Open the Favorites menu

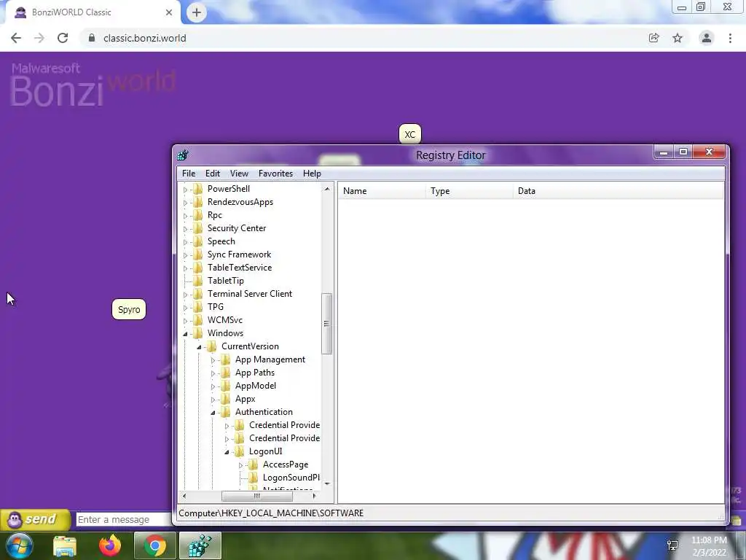point(275,174)
